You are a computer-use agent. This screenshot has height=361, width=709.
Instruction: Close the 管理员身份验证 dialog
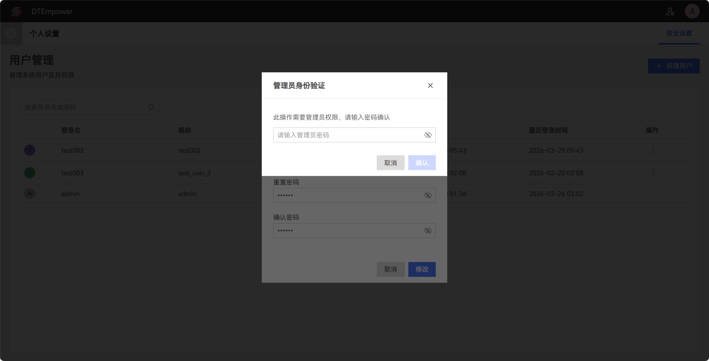[430, 86]
